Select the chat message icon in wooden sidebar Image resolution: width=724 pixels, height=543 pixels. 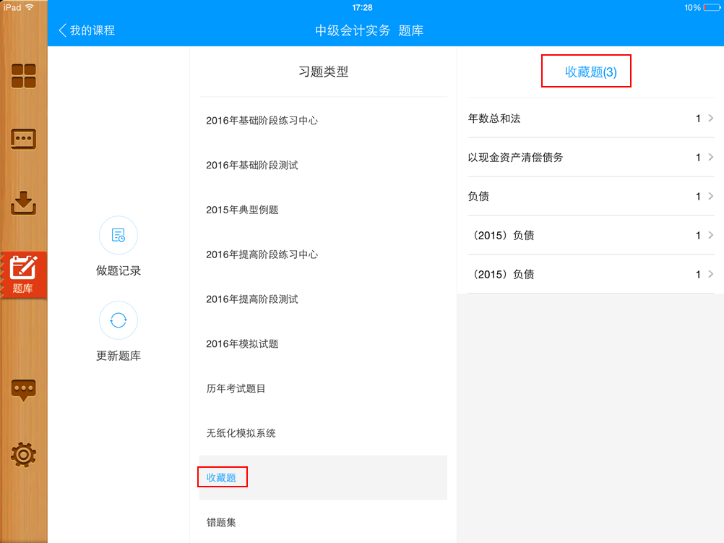click(x=25, y=139)
